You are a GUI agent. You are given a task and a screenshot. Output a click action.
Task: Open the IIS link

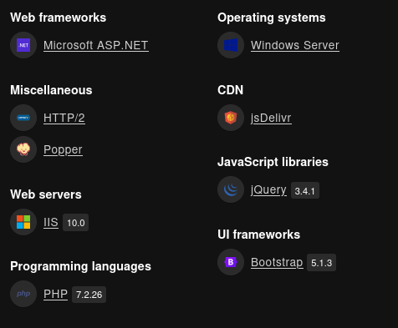51,222
